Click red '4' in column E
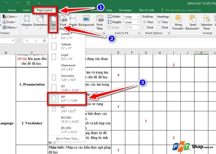 118,75
